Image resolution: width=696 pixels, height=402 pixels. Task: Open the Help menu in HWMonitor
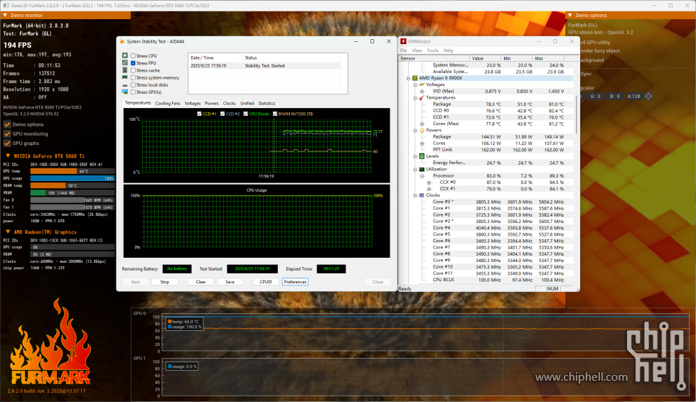point(449,50)
